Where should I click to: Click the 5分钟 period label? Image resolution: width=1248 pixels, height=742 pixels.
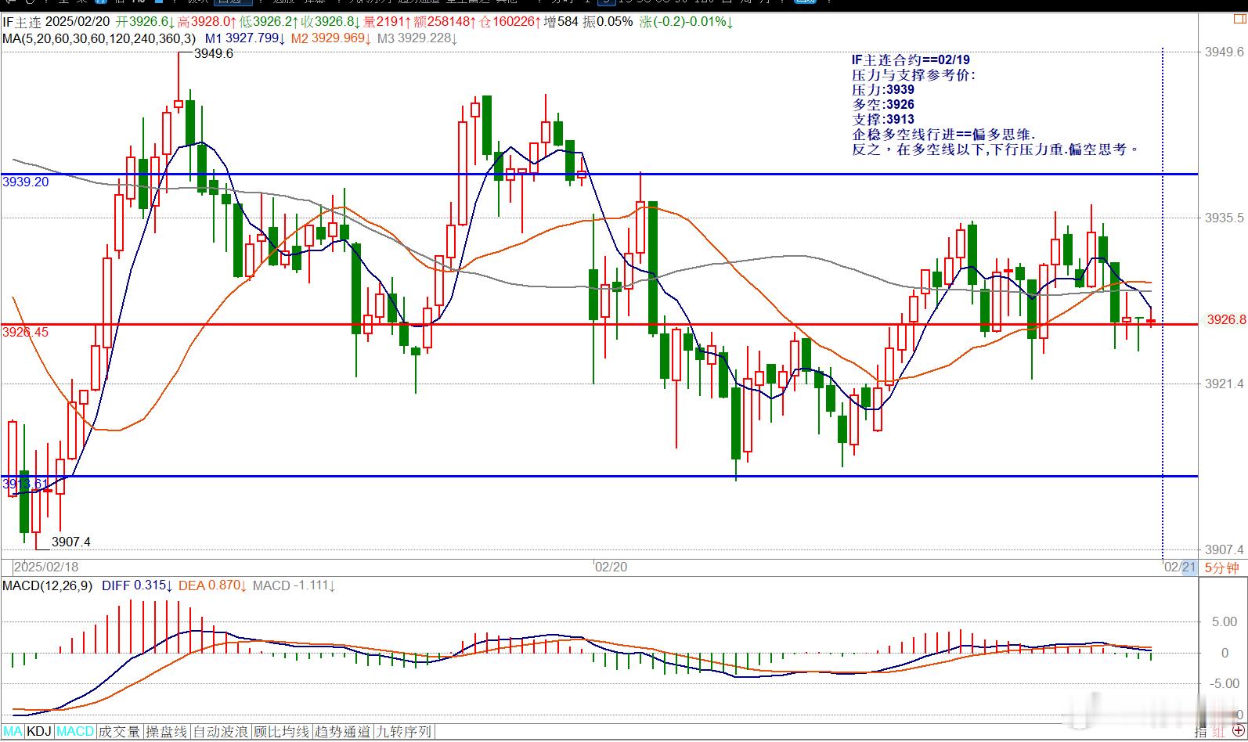[x=1221, y=567]
